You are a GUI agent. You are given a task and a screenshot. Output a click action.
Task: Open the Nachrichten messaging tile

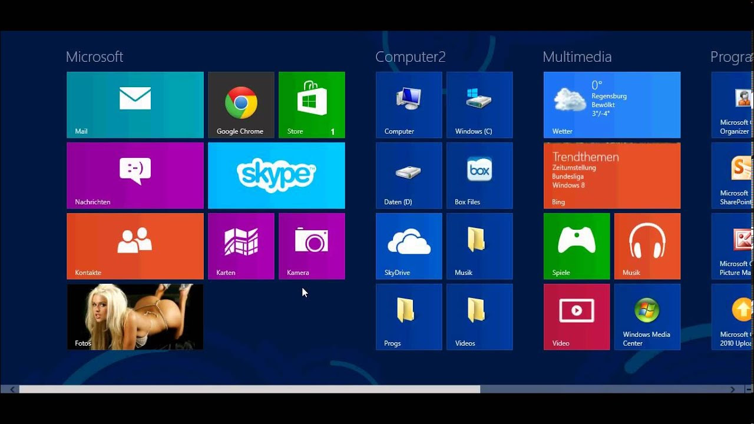click(135, 175)
